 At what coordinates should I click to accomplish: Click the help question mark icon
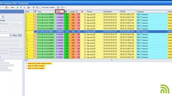(62, 7)
